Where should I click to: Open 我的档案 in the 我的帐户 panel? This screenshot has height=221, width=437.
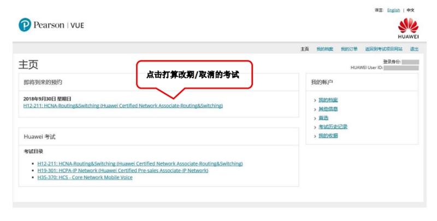pyautogui.click(x=328, y=100)
